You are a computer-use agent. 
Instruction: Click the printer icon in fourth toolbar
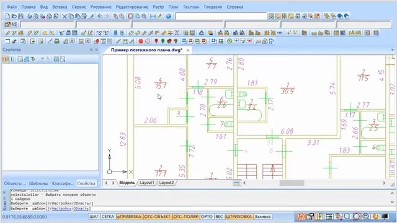[x=56, y=42]
